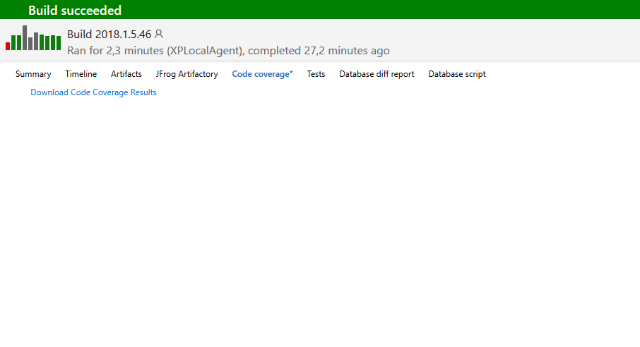Open the Artifacts tab
Screen dimensions: 640x347
point(126,74)
